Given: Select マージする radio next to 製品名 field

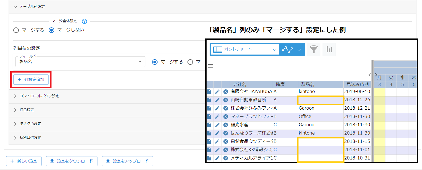Looking at the screenshot, I should [x=155, y=62].
